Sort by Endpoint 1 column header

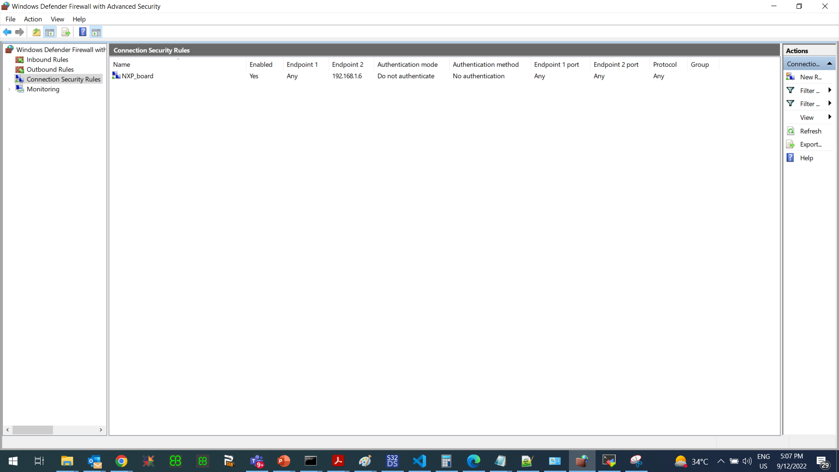pos(305,64)
